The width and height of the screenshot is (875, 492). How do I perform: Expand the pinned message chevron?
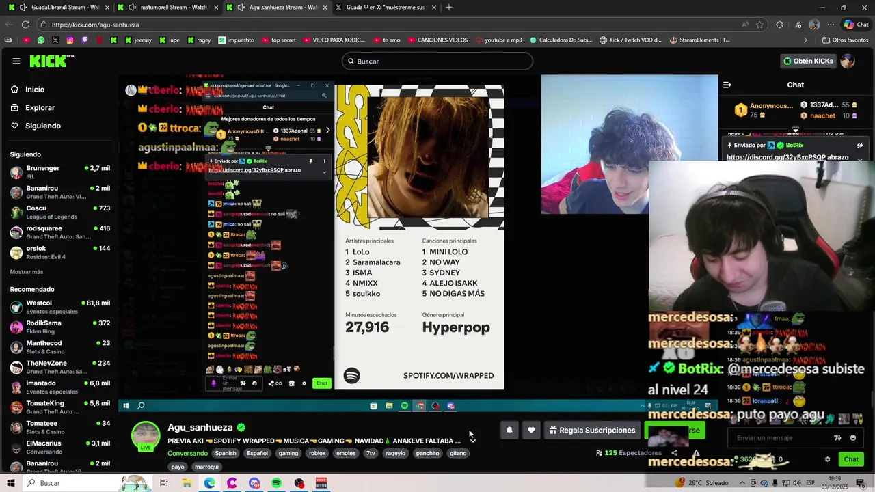point(860,159)
